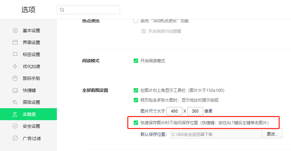
Task: Click the 优化加速 lightning icon
Action: pyautogui.click(x=15, y=66)
